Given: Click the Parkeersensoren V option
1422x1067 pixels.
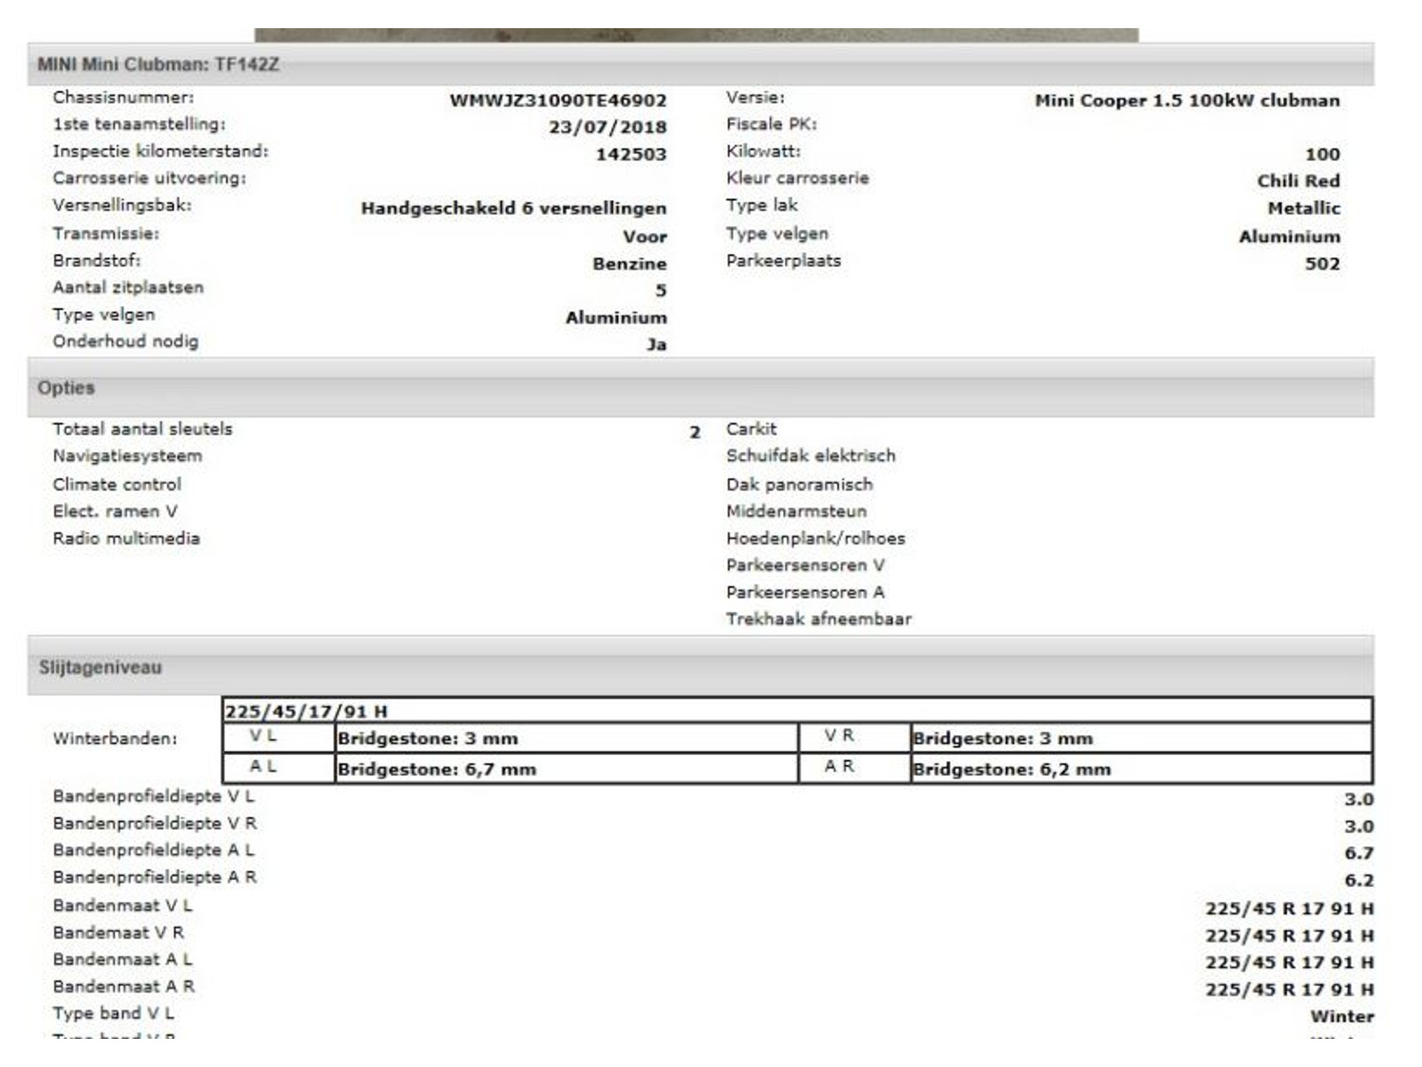Looking at the screenshot, I should pos(805,565).
